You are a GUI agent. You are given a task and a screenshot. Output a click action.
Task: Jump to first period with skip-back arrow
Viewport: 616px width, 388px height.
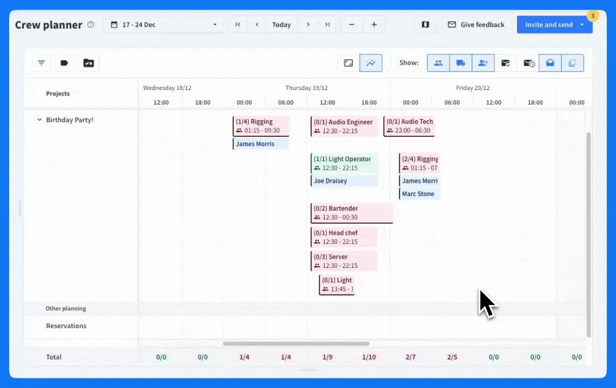click(x=237, y=25)
